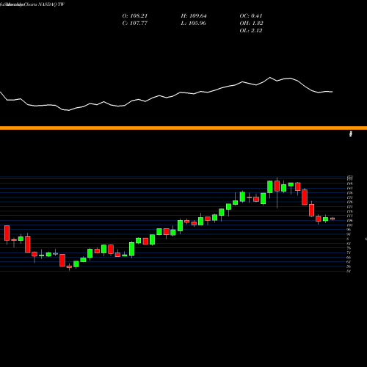Click the OL: 2.12 reading
This screenshot has width=367, height=367.
pyautogui.click(x=251, y=31)
